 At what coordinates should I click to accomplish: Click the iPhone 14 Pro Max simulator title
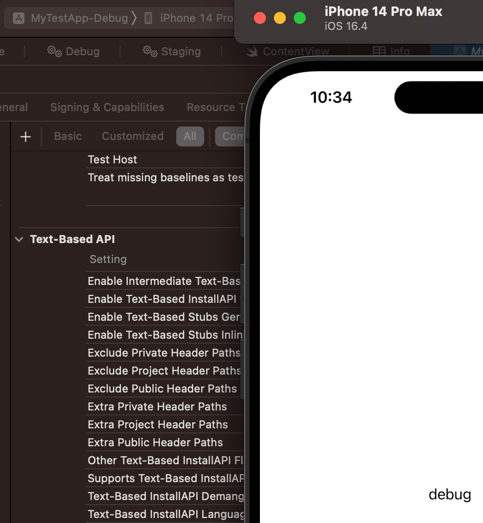383,11
